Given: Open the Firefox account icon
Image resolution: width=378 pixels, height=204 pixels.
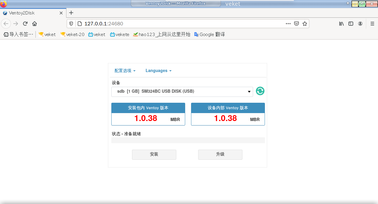Looking at the screenshot, I should coord(360,24).
